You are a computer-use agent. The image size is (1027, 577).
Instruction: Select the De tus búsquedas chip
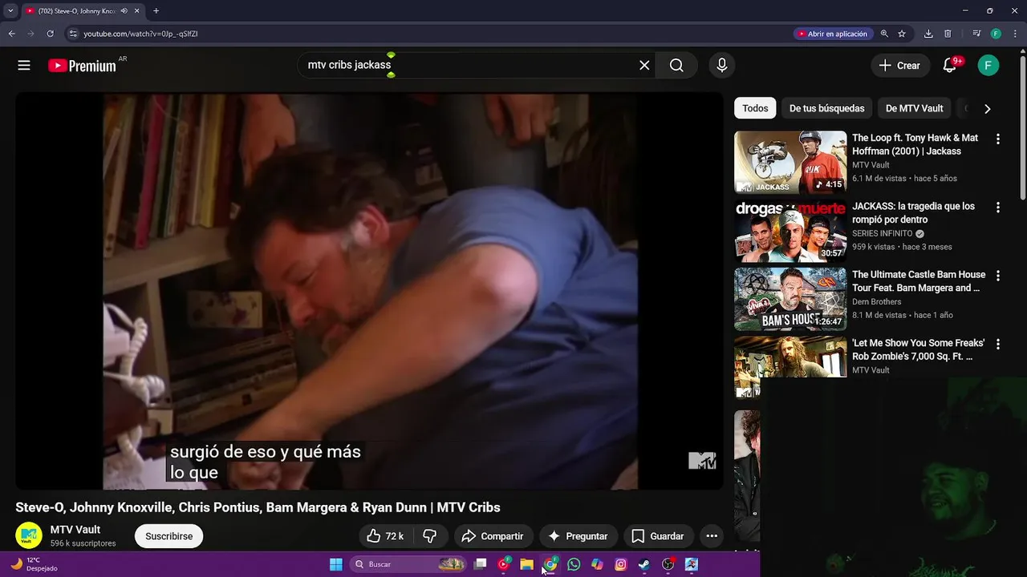[826, 108]
